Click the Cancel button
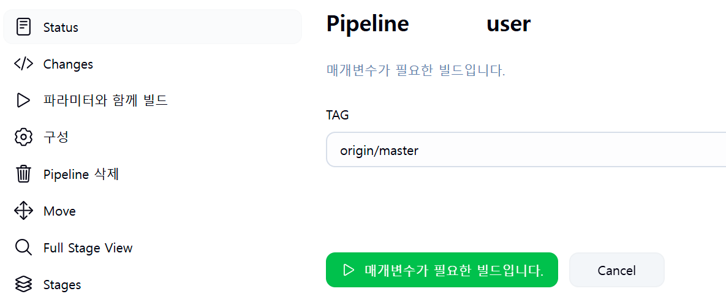 point(616,270)
